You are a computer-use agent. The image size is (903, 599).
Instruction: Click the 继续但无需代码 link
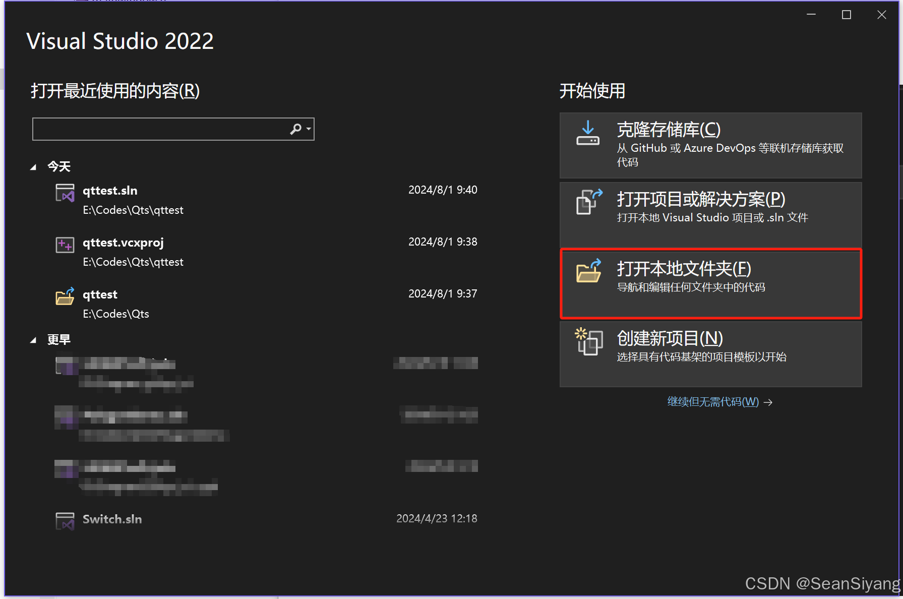coord(712,402)
